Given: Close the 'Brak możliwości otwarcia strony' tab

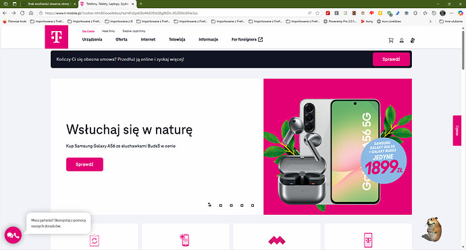Looking at the screenshot, I should 74,4.
